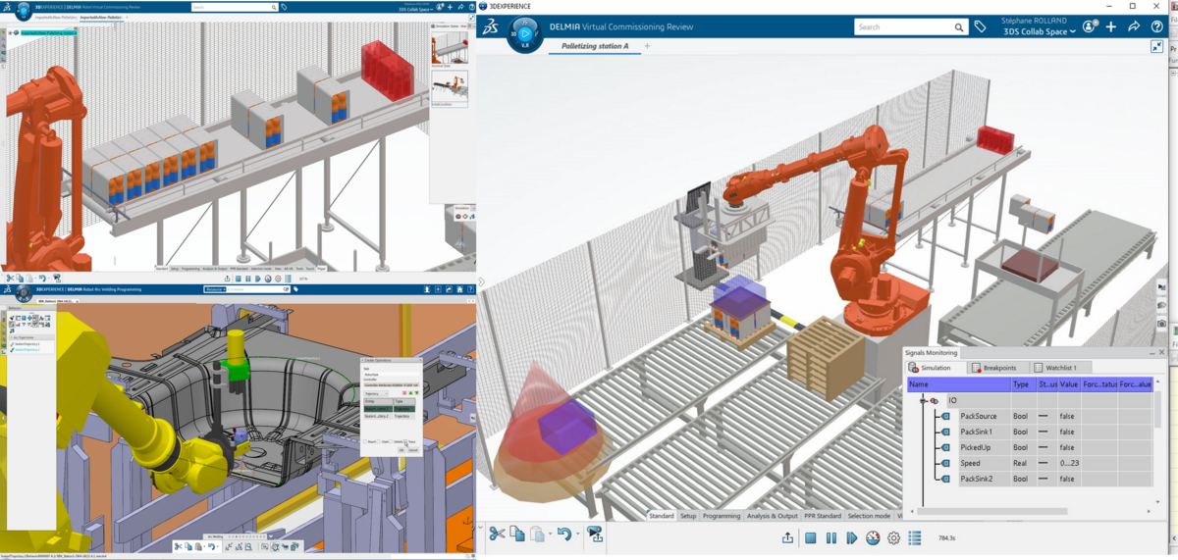Click the PackSource signal icon

coord(946,416)
